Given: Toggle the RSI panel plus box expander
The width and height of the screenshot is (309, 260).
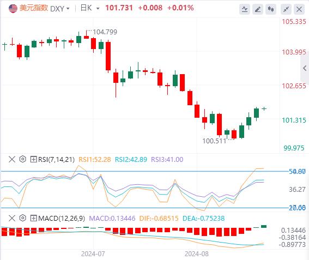Looking at the screenshot, I should click(33, 159).
